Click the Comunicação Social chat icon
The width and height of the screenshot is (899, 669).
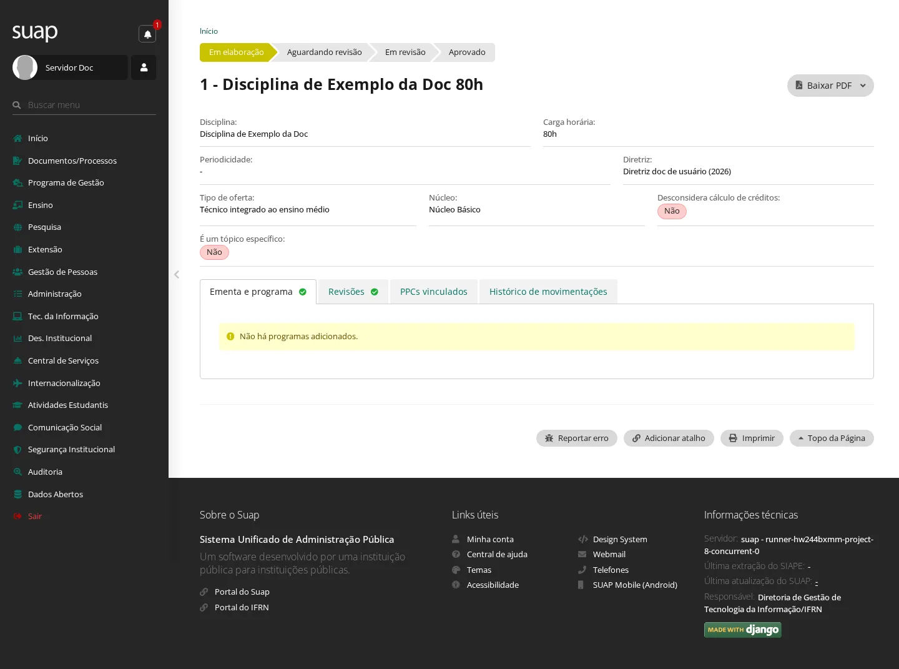click(17, 427)
